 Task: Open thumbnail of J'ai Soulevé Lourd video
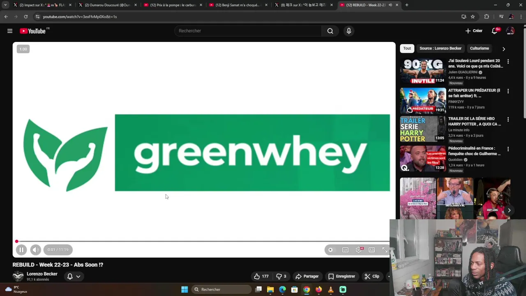pyautogui.click(x=423, y=72)
